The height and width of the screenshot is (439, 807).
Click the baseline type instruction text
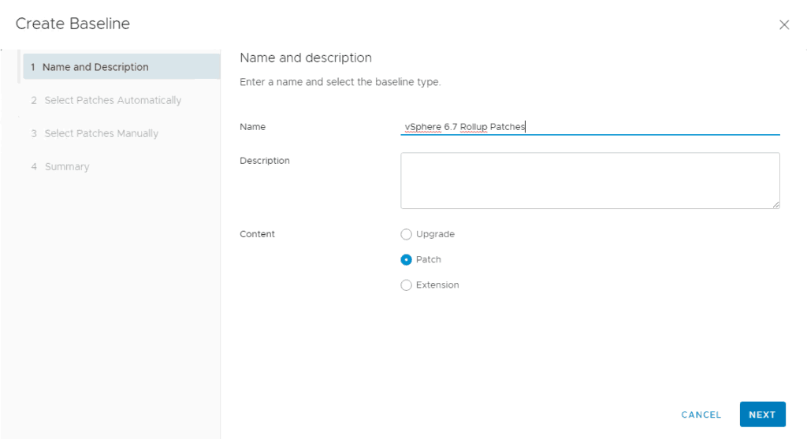click(340, 82)
